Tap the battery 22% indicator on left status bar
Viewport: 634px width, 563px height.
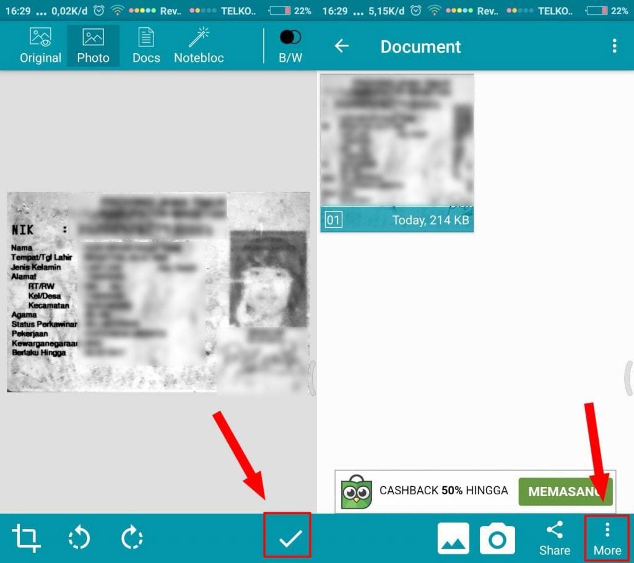290,11
